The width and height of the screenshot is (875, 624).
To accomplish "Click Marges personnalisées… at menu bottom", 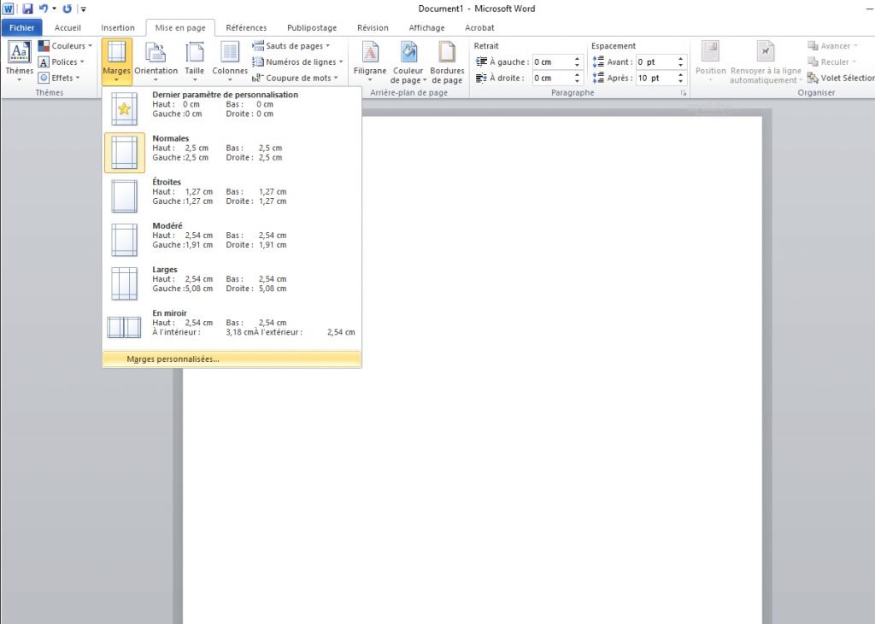I will (173, 359).
